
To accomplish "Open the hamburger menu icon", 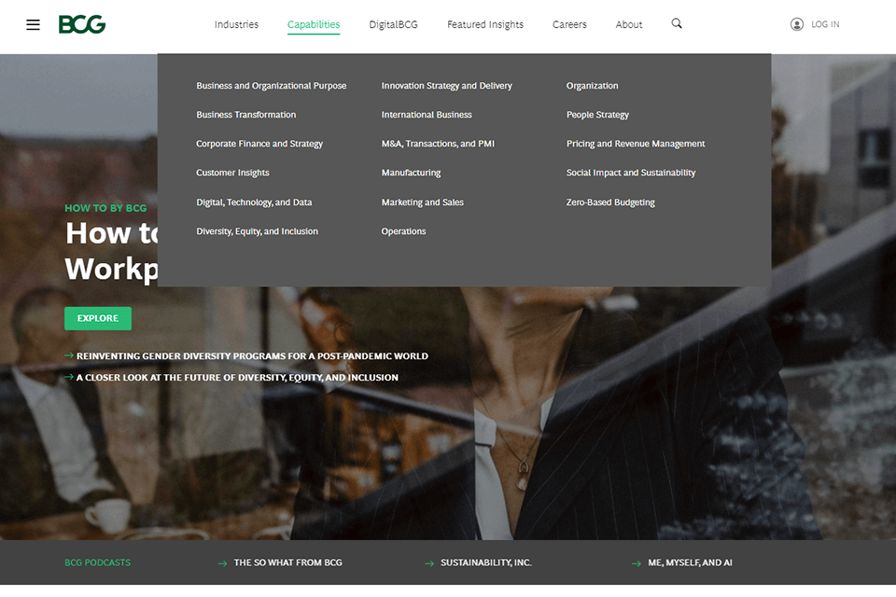I will [34, 24].
